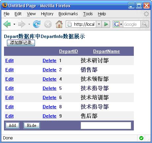The width and height of the screenshot is (152, 143).
Task: Focus the new DepartName text input field
Action: [x=106, y=125]
